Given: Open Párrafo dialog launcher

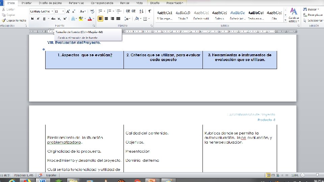Looking at the screenshot, I should click(152, 26).
